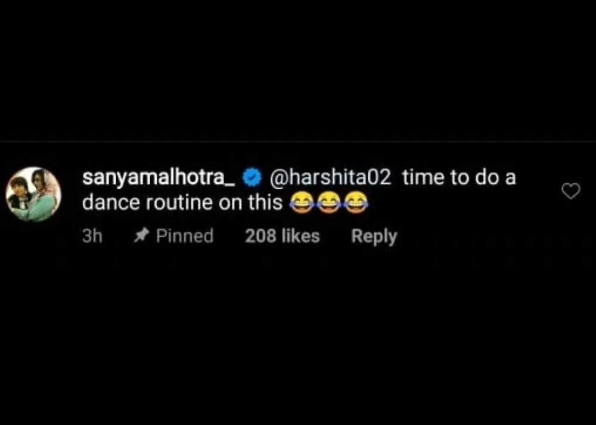This screenshot has width=596, height=425.
Task: Like the comment with the heart icon
Action: (571, 191)
